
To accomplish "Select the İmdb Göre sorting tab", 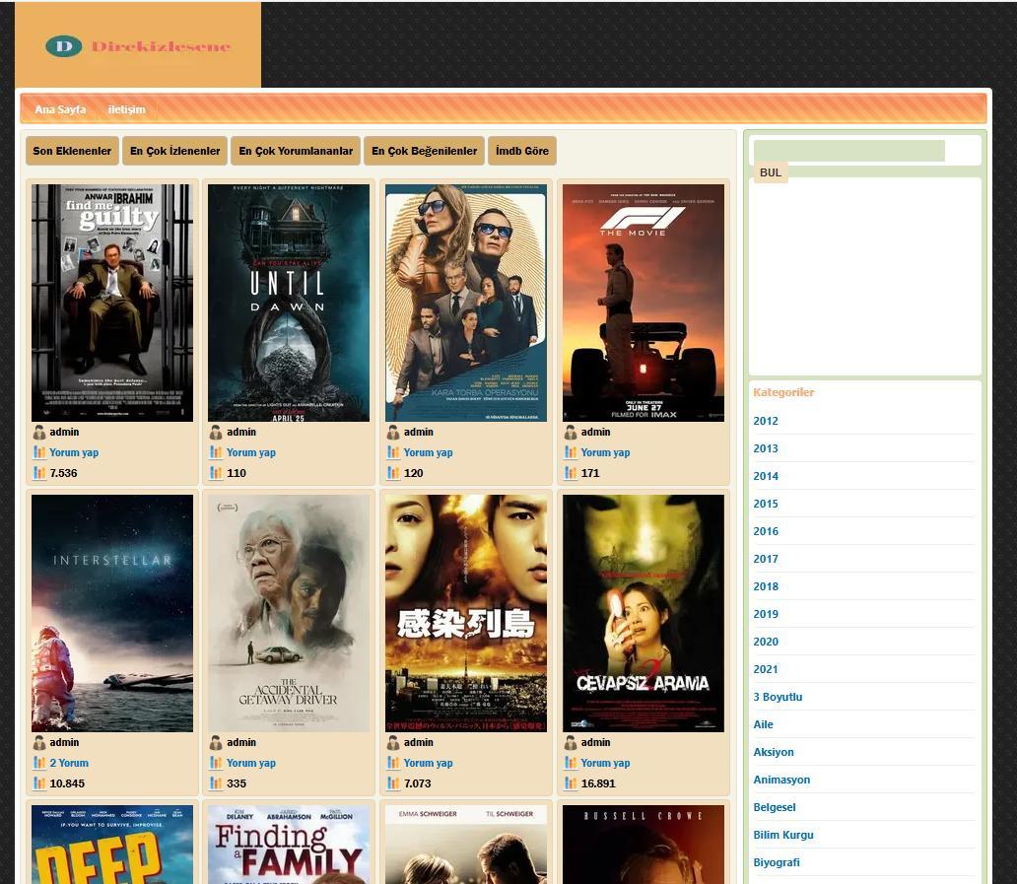I will pos(522,151).
